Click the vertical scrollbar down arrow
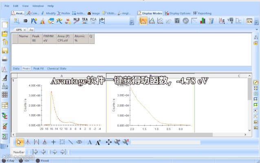This screenshot has width=260, height=163. [x=249, y=130]
